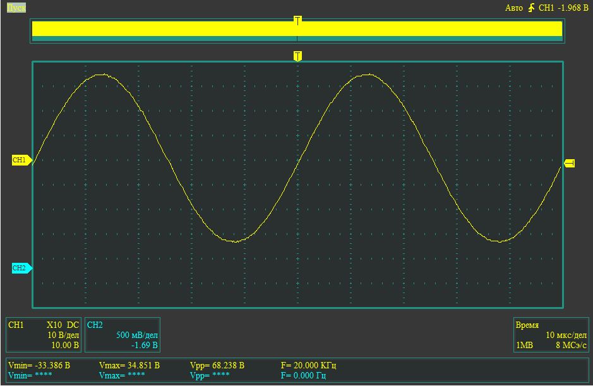Viewport: 593px width, 386px height.
Task: Open the Время timebase settings box
Action: [551, 335]
